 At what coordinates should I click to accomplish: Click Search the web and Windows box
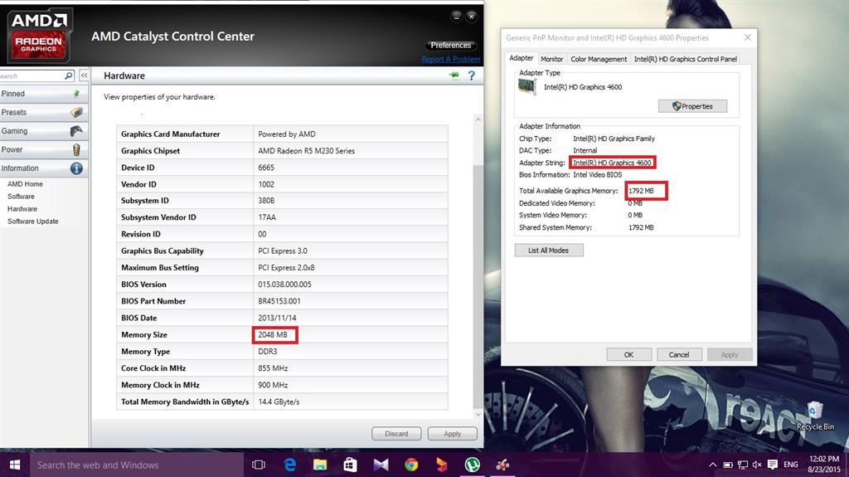click(x=137, y=465)
